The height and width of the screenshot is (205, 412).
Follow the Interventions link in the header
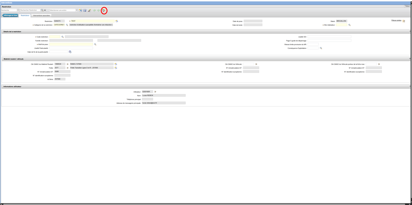tap(6, 3)
